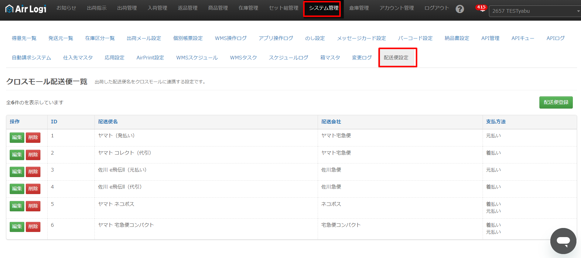
Task: Delete the ヤマト コレクト（代引）row
Action: coord(33,155)
